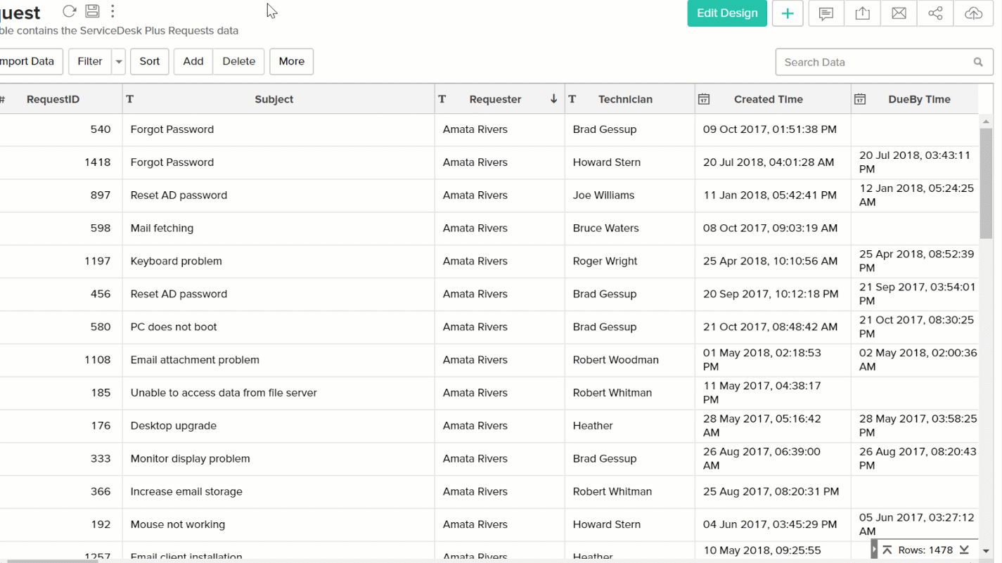The width and height of the screenshot is (1002, 563).
Task: Click the envelope email icon
Action: tap(899, 13)
